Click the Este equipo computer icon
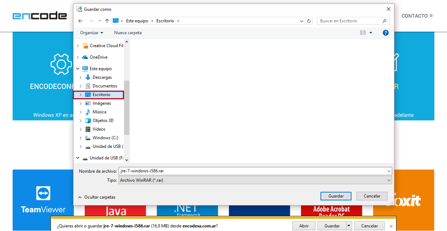The width and height of the screenshot is (447, 231). (85, 69)
